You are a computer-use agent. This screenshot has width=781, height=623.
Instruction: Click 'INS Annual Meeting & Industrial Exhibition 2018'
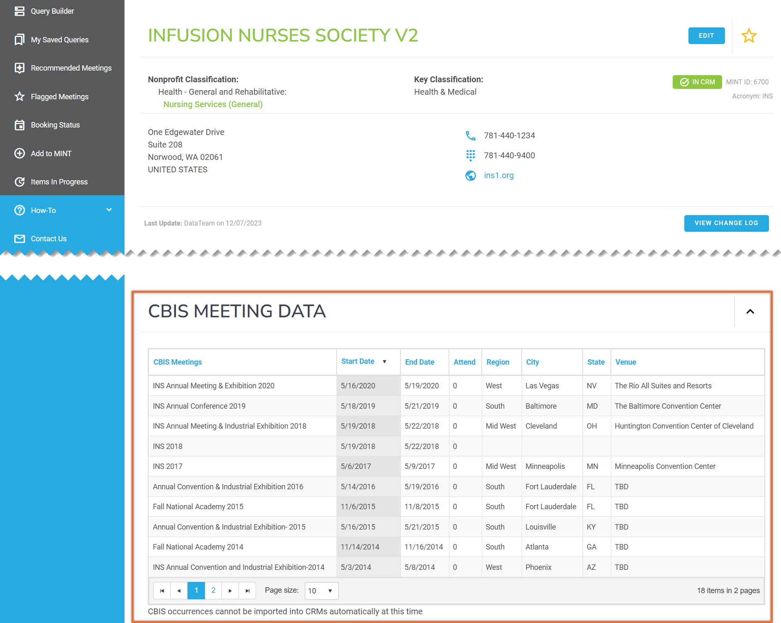click(229, 426)
